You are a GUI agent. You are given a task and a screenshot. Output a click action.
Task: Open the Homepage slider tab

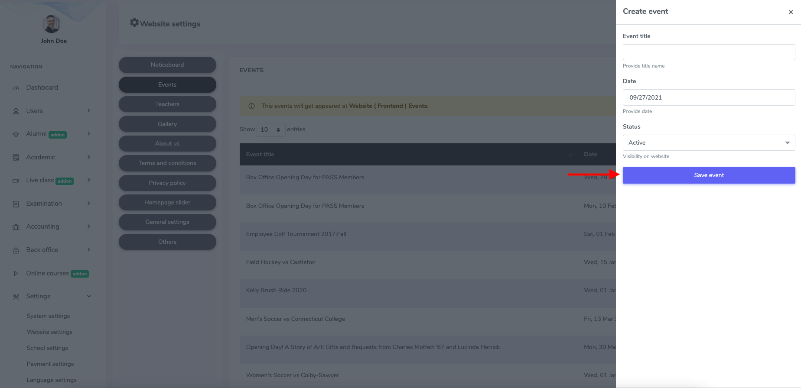(x=167, y=203)
